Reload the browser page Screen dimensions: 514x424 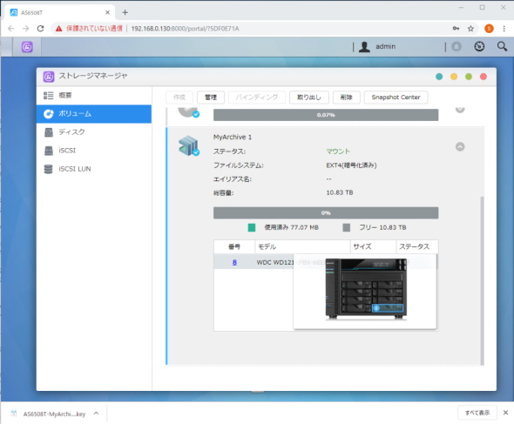coord(40,29)
